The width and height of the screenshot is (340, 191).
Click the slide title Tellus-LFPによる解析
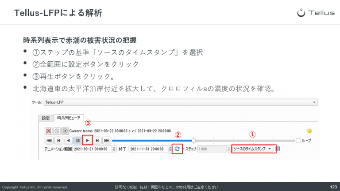[x=58, y=13]
